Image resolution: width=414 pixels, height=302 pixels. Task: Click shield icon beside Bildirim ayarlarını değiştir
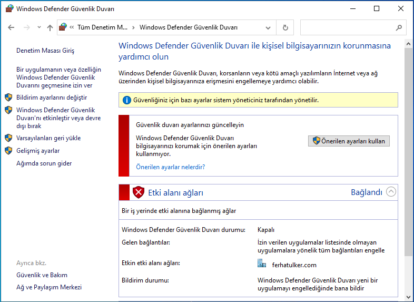9,97
